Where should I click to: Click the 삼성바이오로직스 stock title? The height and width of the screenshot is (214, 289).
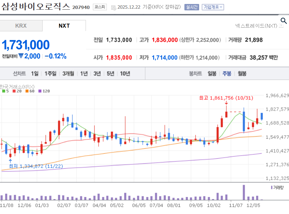(x=36, y=6)
